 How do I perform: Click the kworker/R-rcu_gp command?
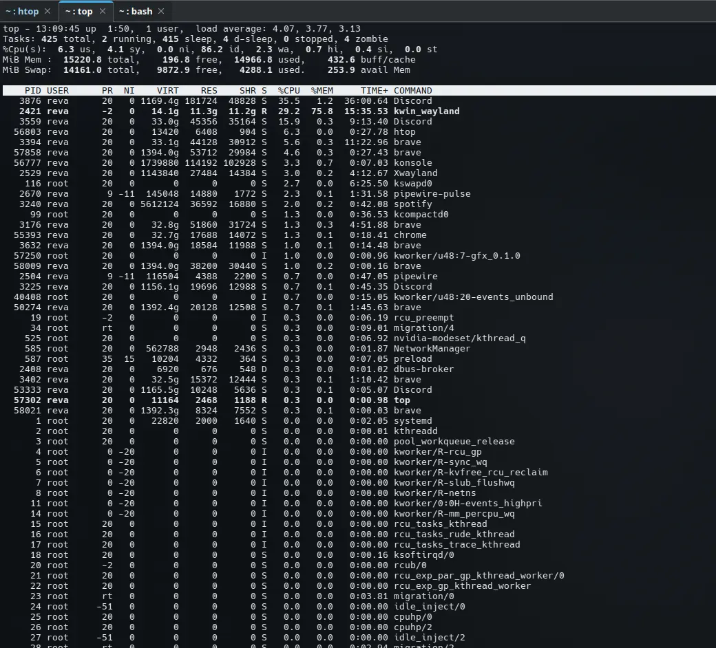coord(437,452)
